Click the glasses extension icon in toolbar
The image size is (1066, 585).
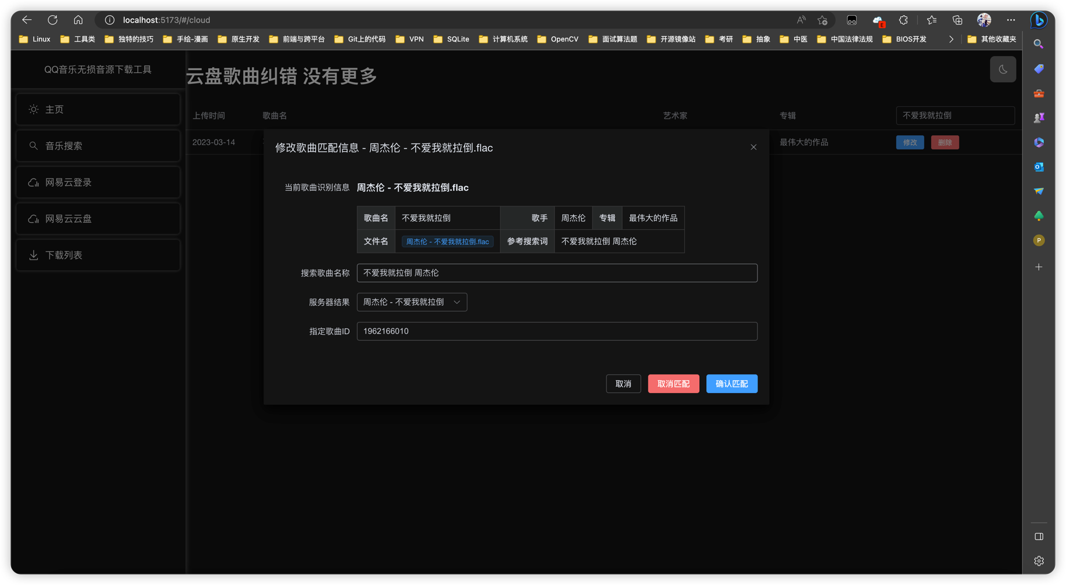tap(851, 20)
